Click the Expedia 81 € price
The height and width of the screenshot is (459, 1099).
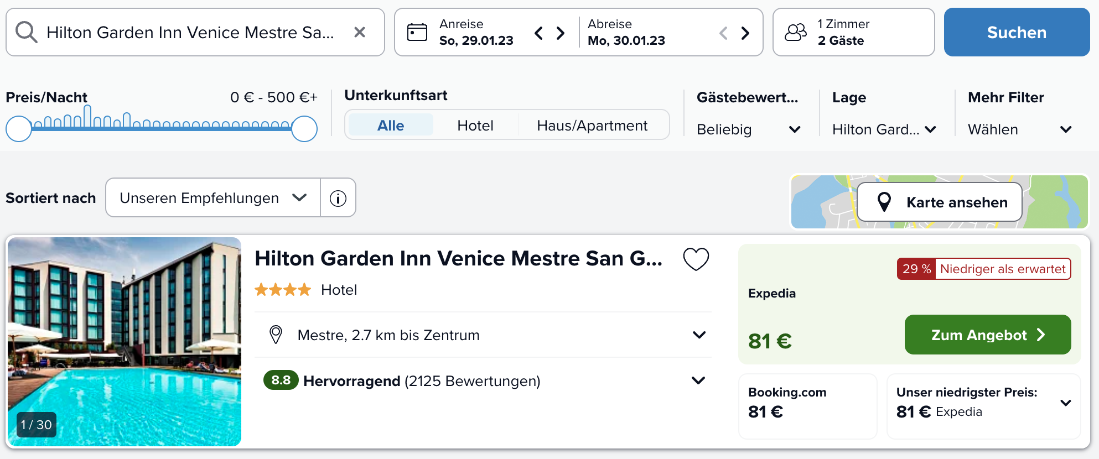(x=770, y=341)
